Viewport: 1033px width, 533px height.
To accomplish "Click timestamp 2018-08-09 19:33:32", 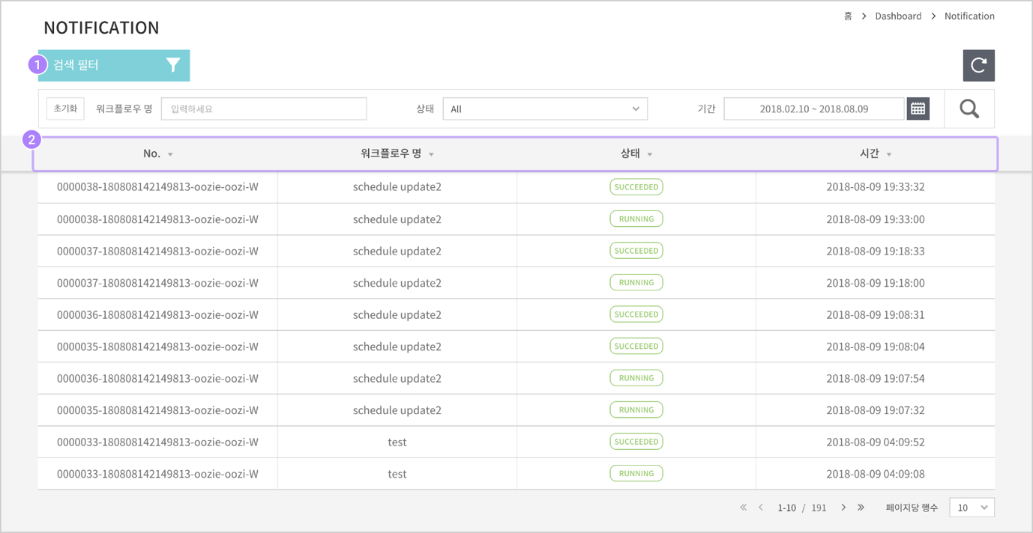I will [x=876, y=187].
